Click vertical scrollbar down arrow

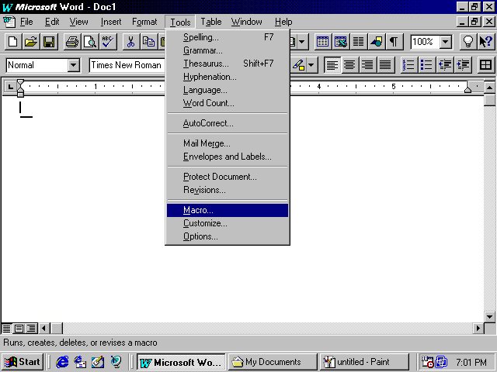click(489, 317)
